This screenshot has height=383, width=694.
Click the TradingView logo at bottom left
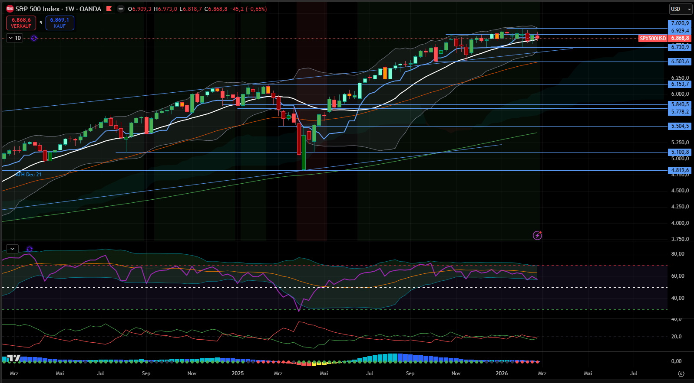click(14, 358)
